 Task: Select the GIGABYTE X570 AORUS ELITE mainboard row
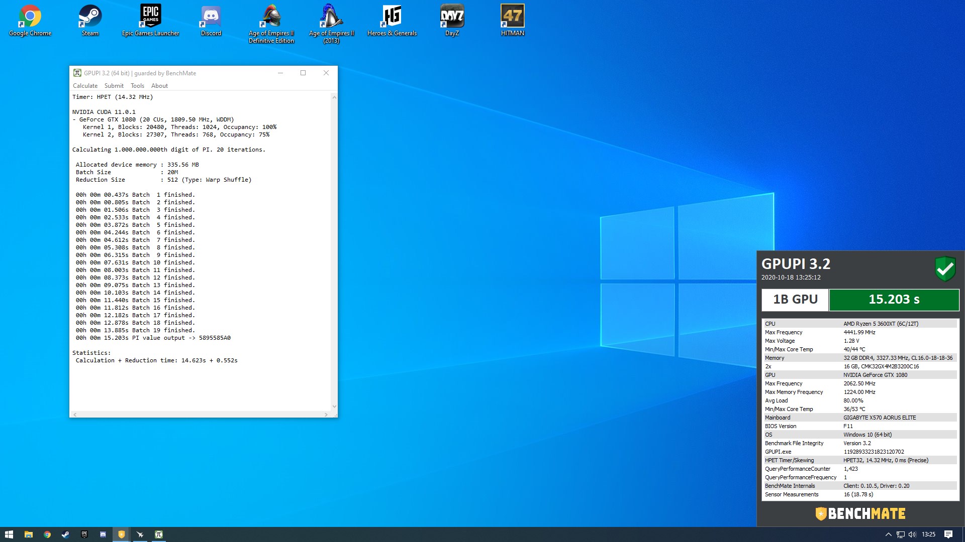860,418
